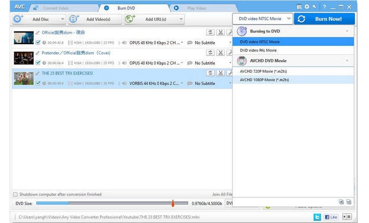Click the AVE logo

20,7
